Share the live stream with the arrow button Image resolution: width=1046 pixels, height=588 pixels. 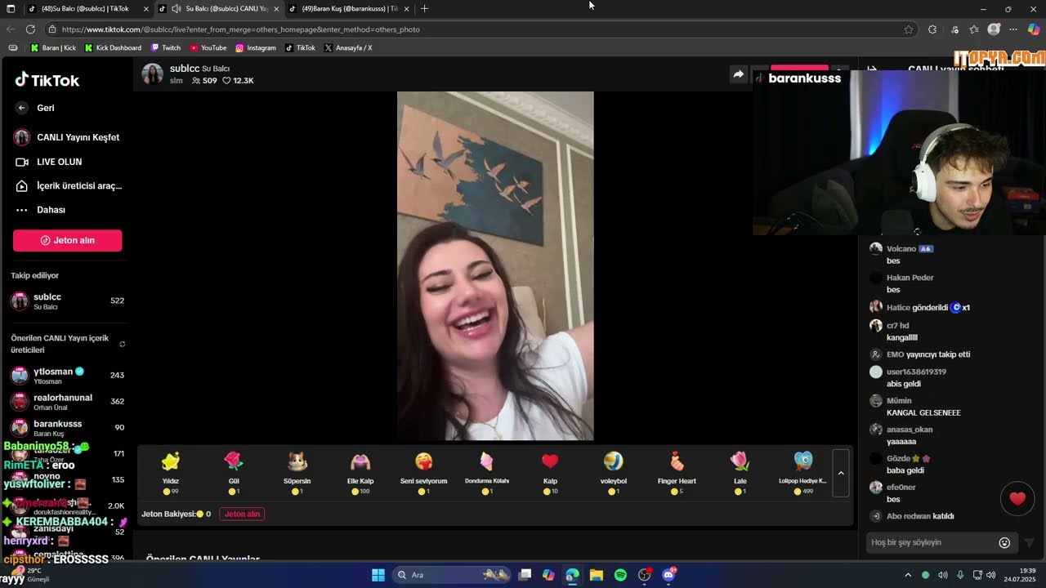738,74
